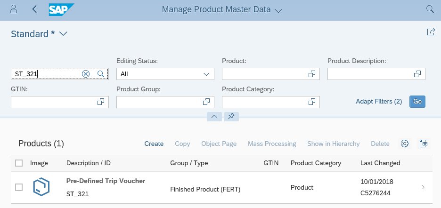This screenshot has width=441, height=208.
Task: Click the Product Category column header
Action: click(x=316, y=163)
